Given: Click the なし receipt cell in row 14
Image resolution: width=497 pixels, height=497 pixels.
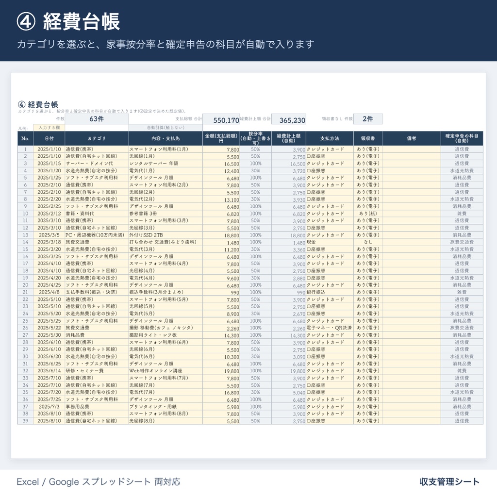Looking at the screenshot, I should point(368,242).
